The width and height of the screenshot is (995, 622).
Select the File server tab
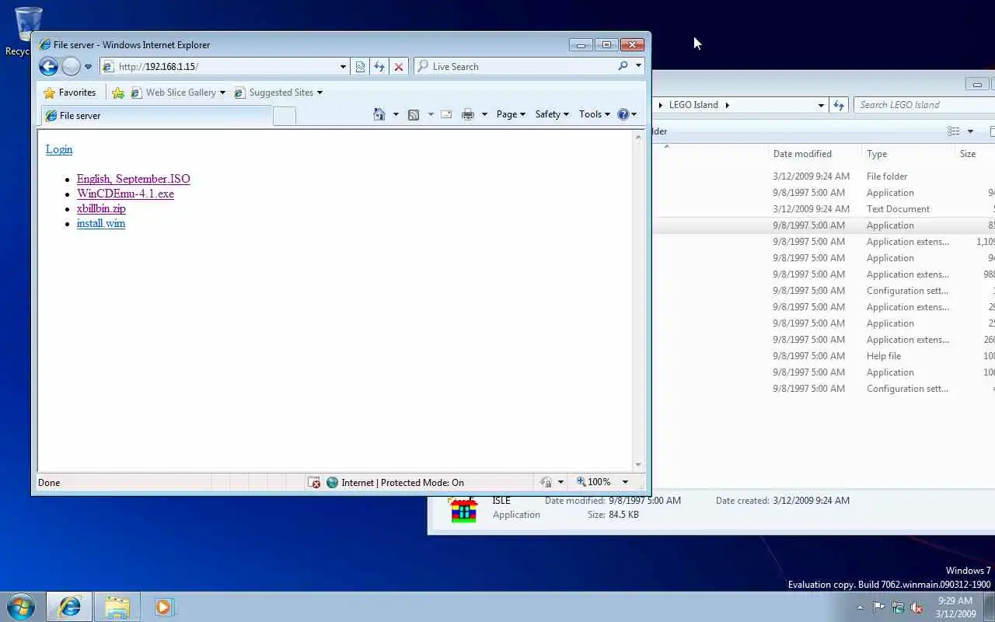[x=156, y=116]
